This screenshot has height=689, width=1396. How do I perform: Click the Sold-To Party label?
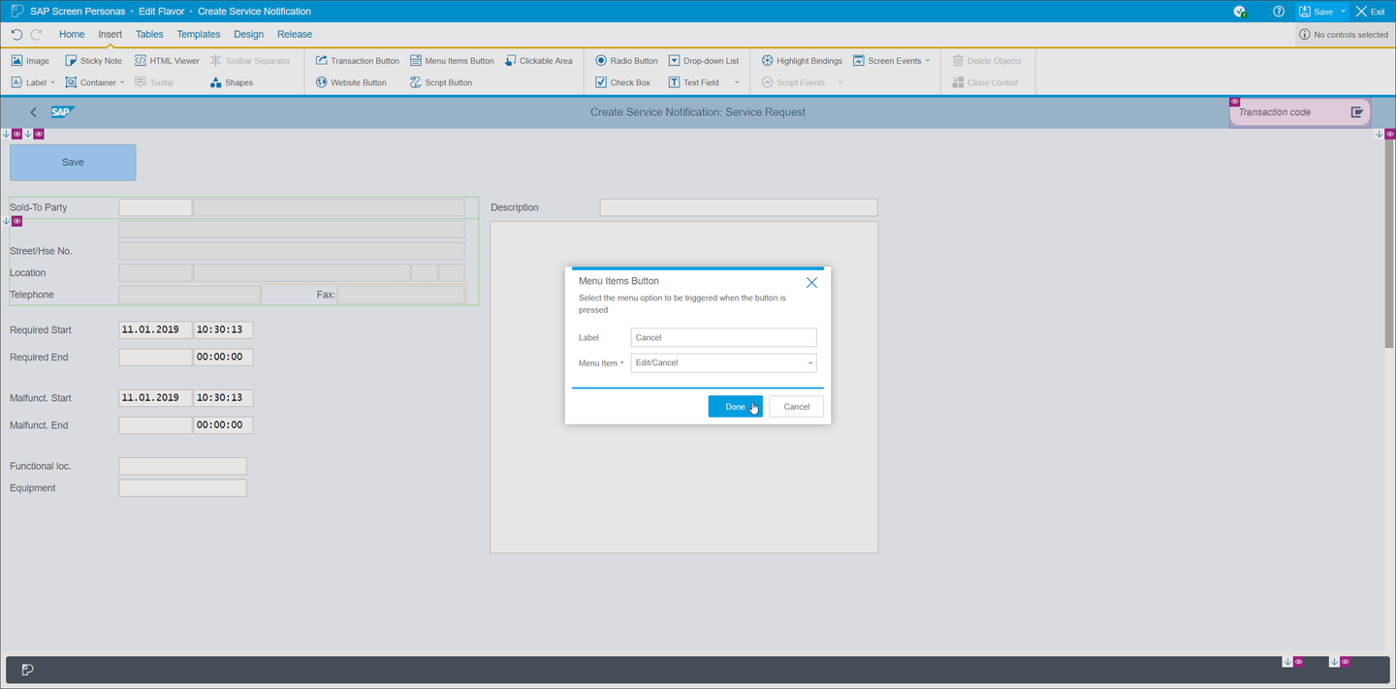pos(39,207)
